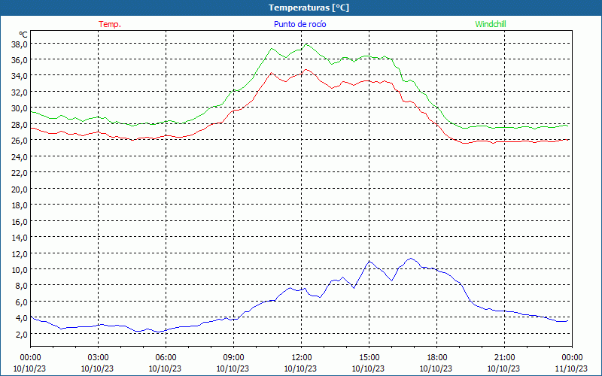Click the '32,0' y-axis value

click(20, 92)
